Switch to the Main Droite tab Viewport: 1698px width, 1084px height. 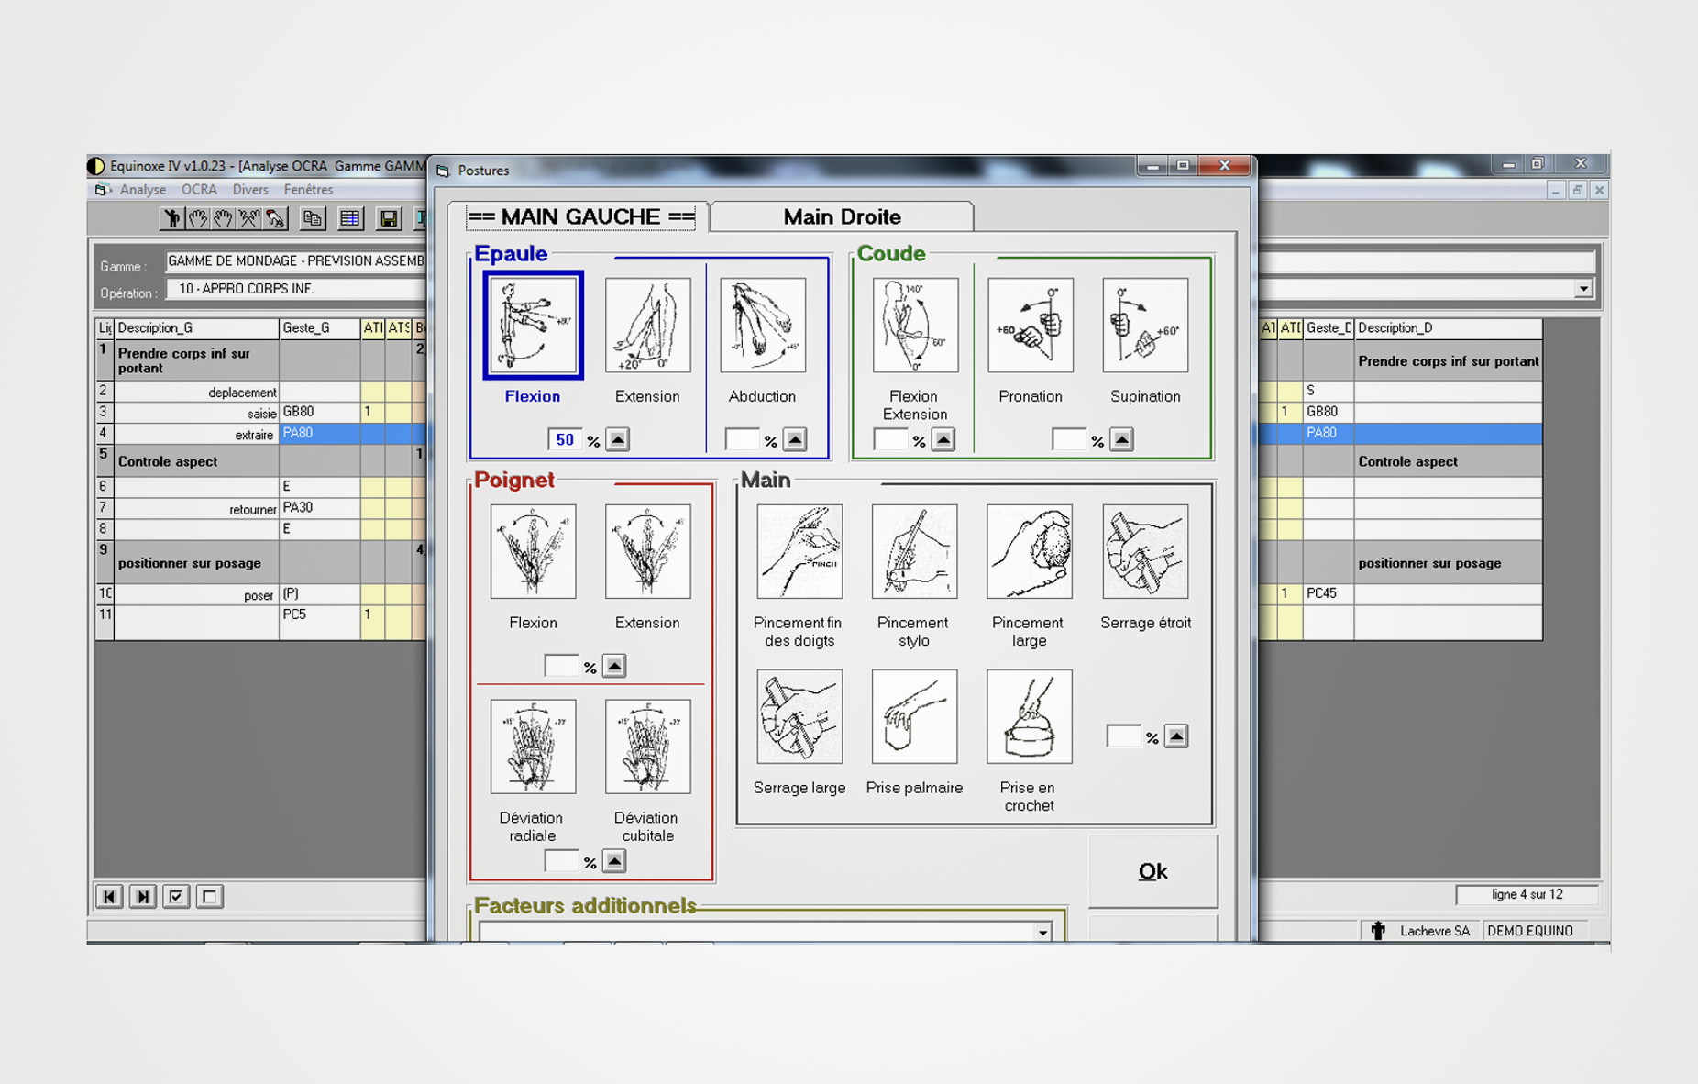point(842,216)
